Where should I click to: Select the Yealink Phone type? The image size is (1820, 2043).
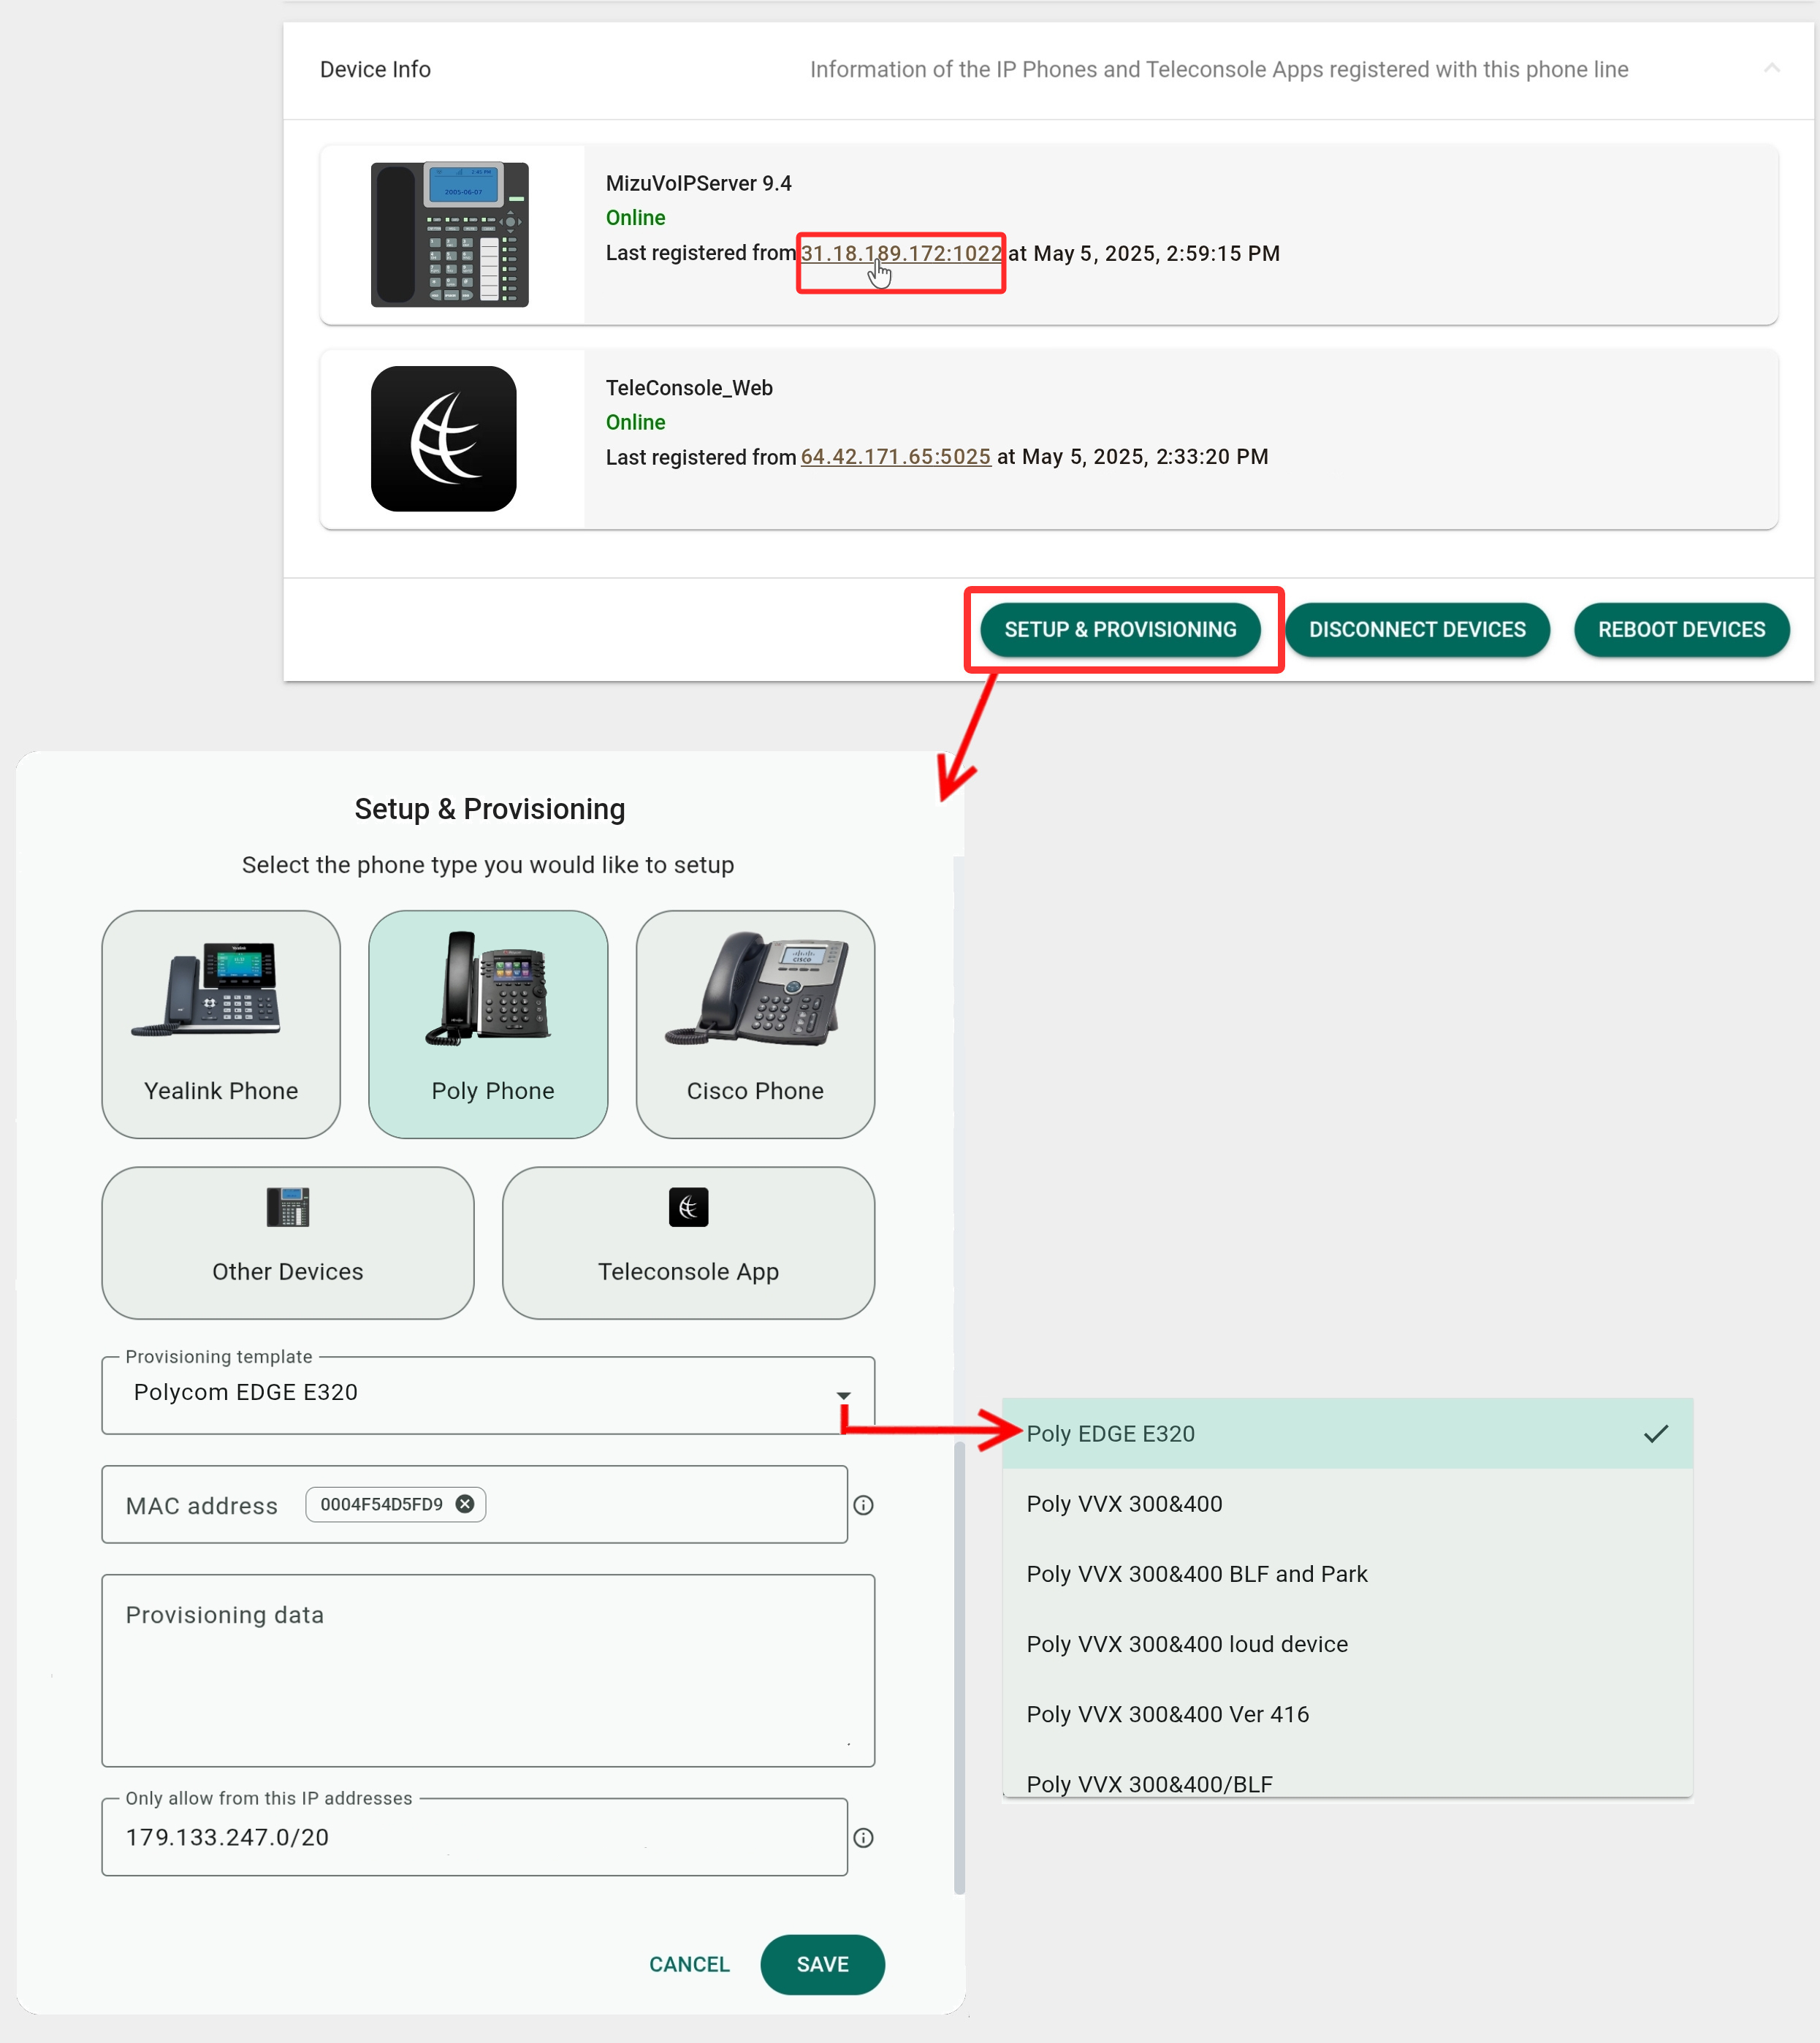[x=221, y=1023]
